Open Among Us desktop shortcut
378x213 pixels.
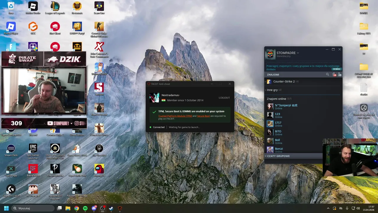tap(99, 171)
